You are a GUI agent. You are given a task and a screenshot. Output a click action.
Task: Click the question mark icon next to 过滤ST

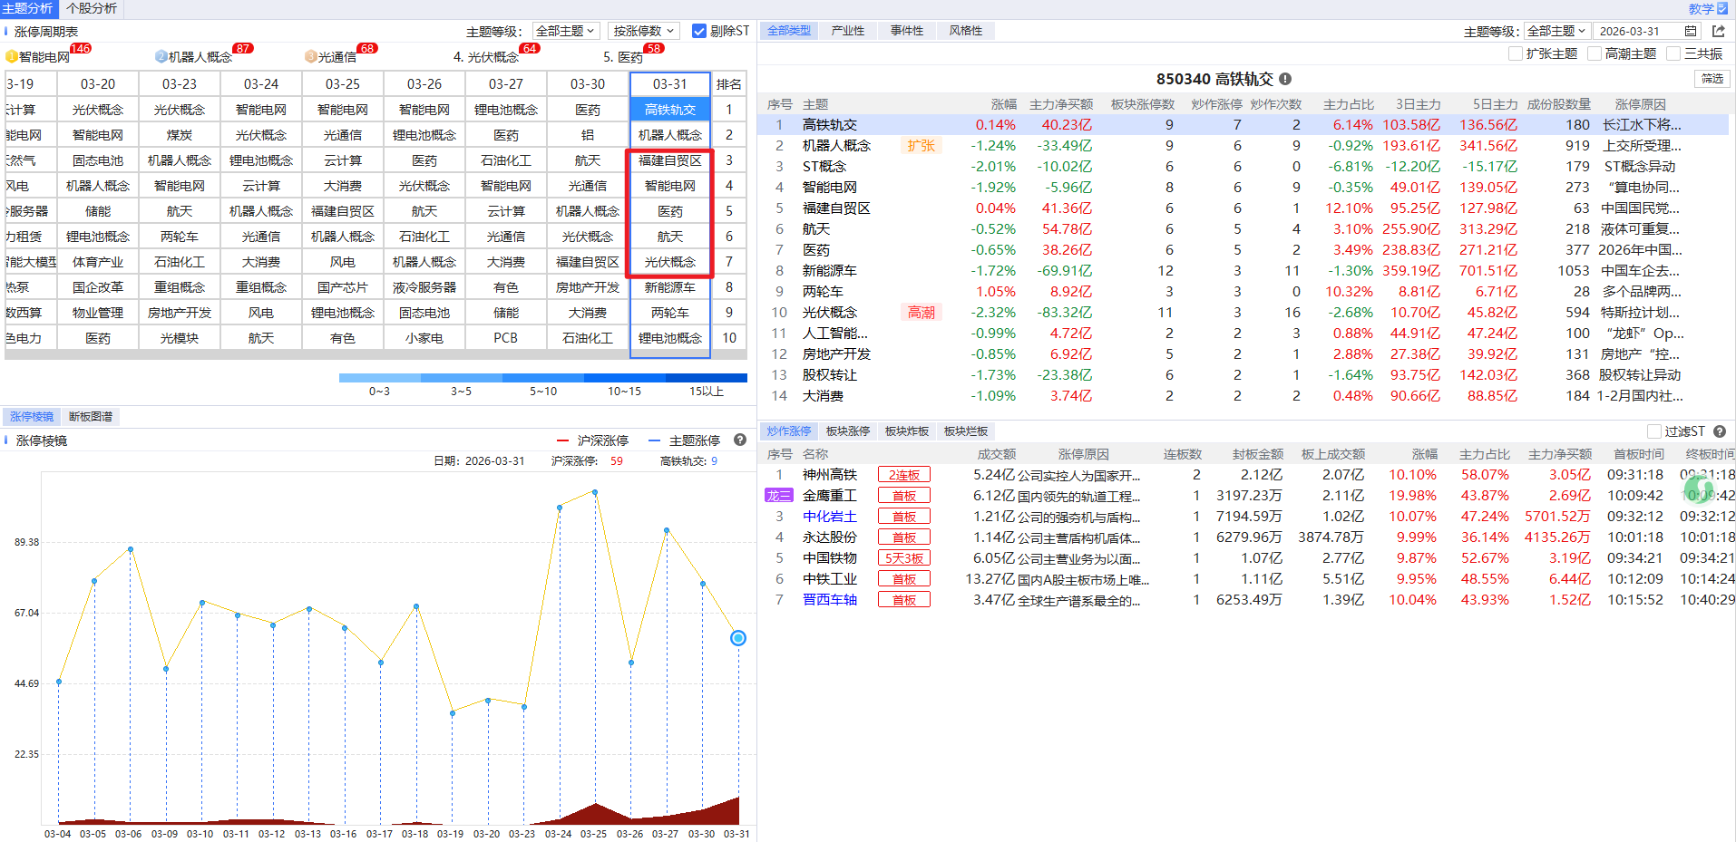click(1720, 431)
